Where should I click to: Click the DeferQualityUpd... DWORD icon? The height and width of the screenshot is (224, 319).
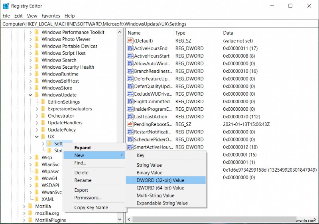130,86
